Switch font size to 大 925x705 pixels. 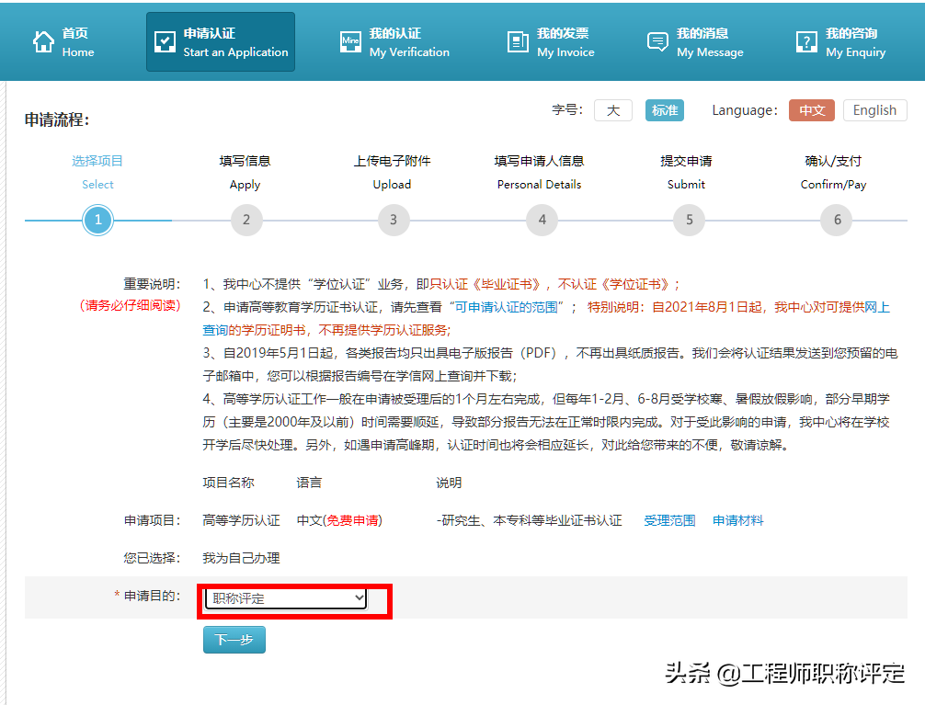[x=612, y=109]
